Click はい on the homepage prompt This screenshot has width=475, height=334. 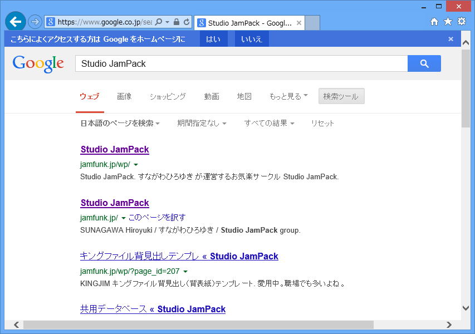pos(214,39)
